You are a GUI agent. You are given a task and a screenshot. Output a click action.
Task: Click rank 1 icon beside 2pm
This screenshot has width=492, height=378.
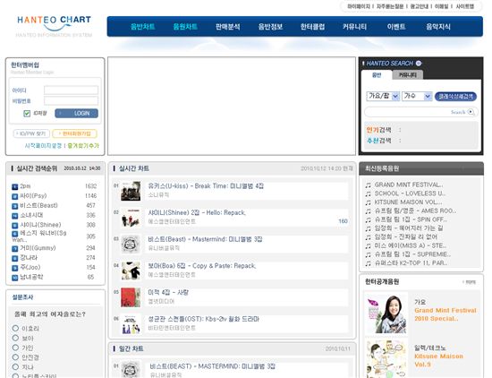(x=14, y=186)
